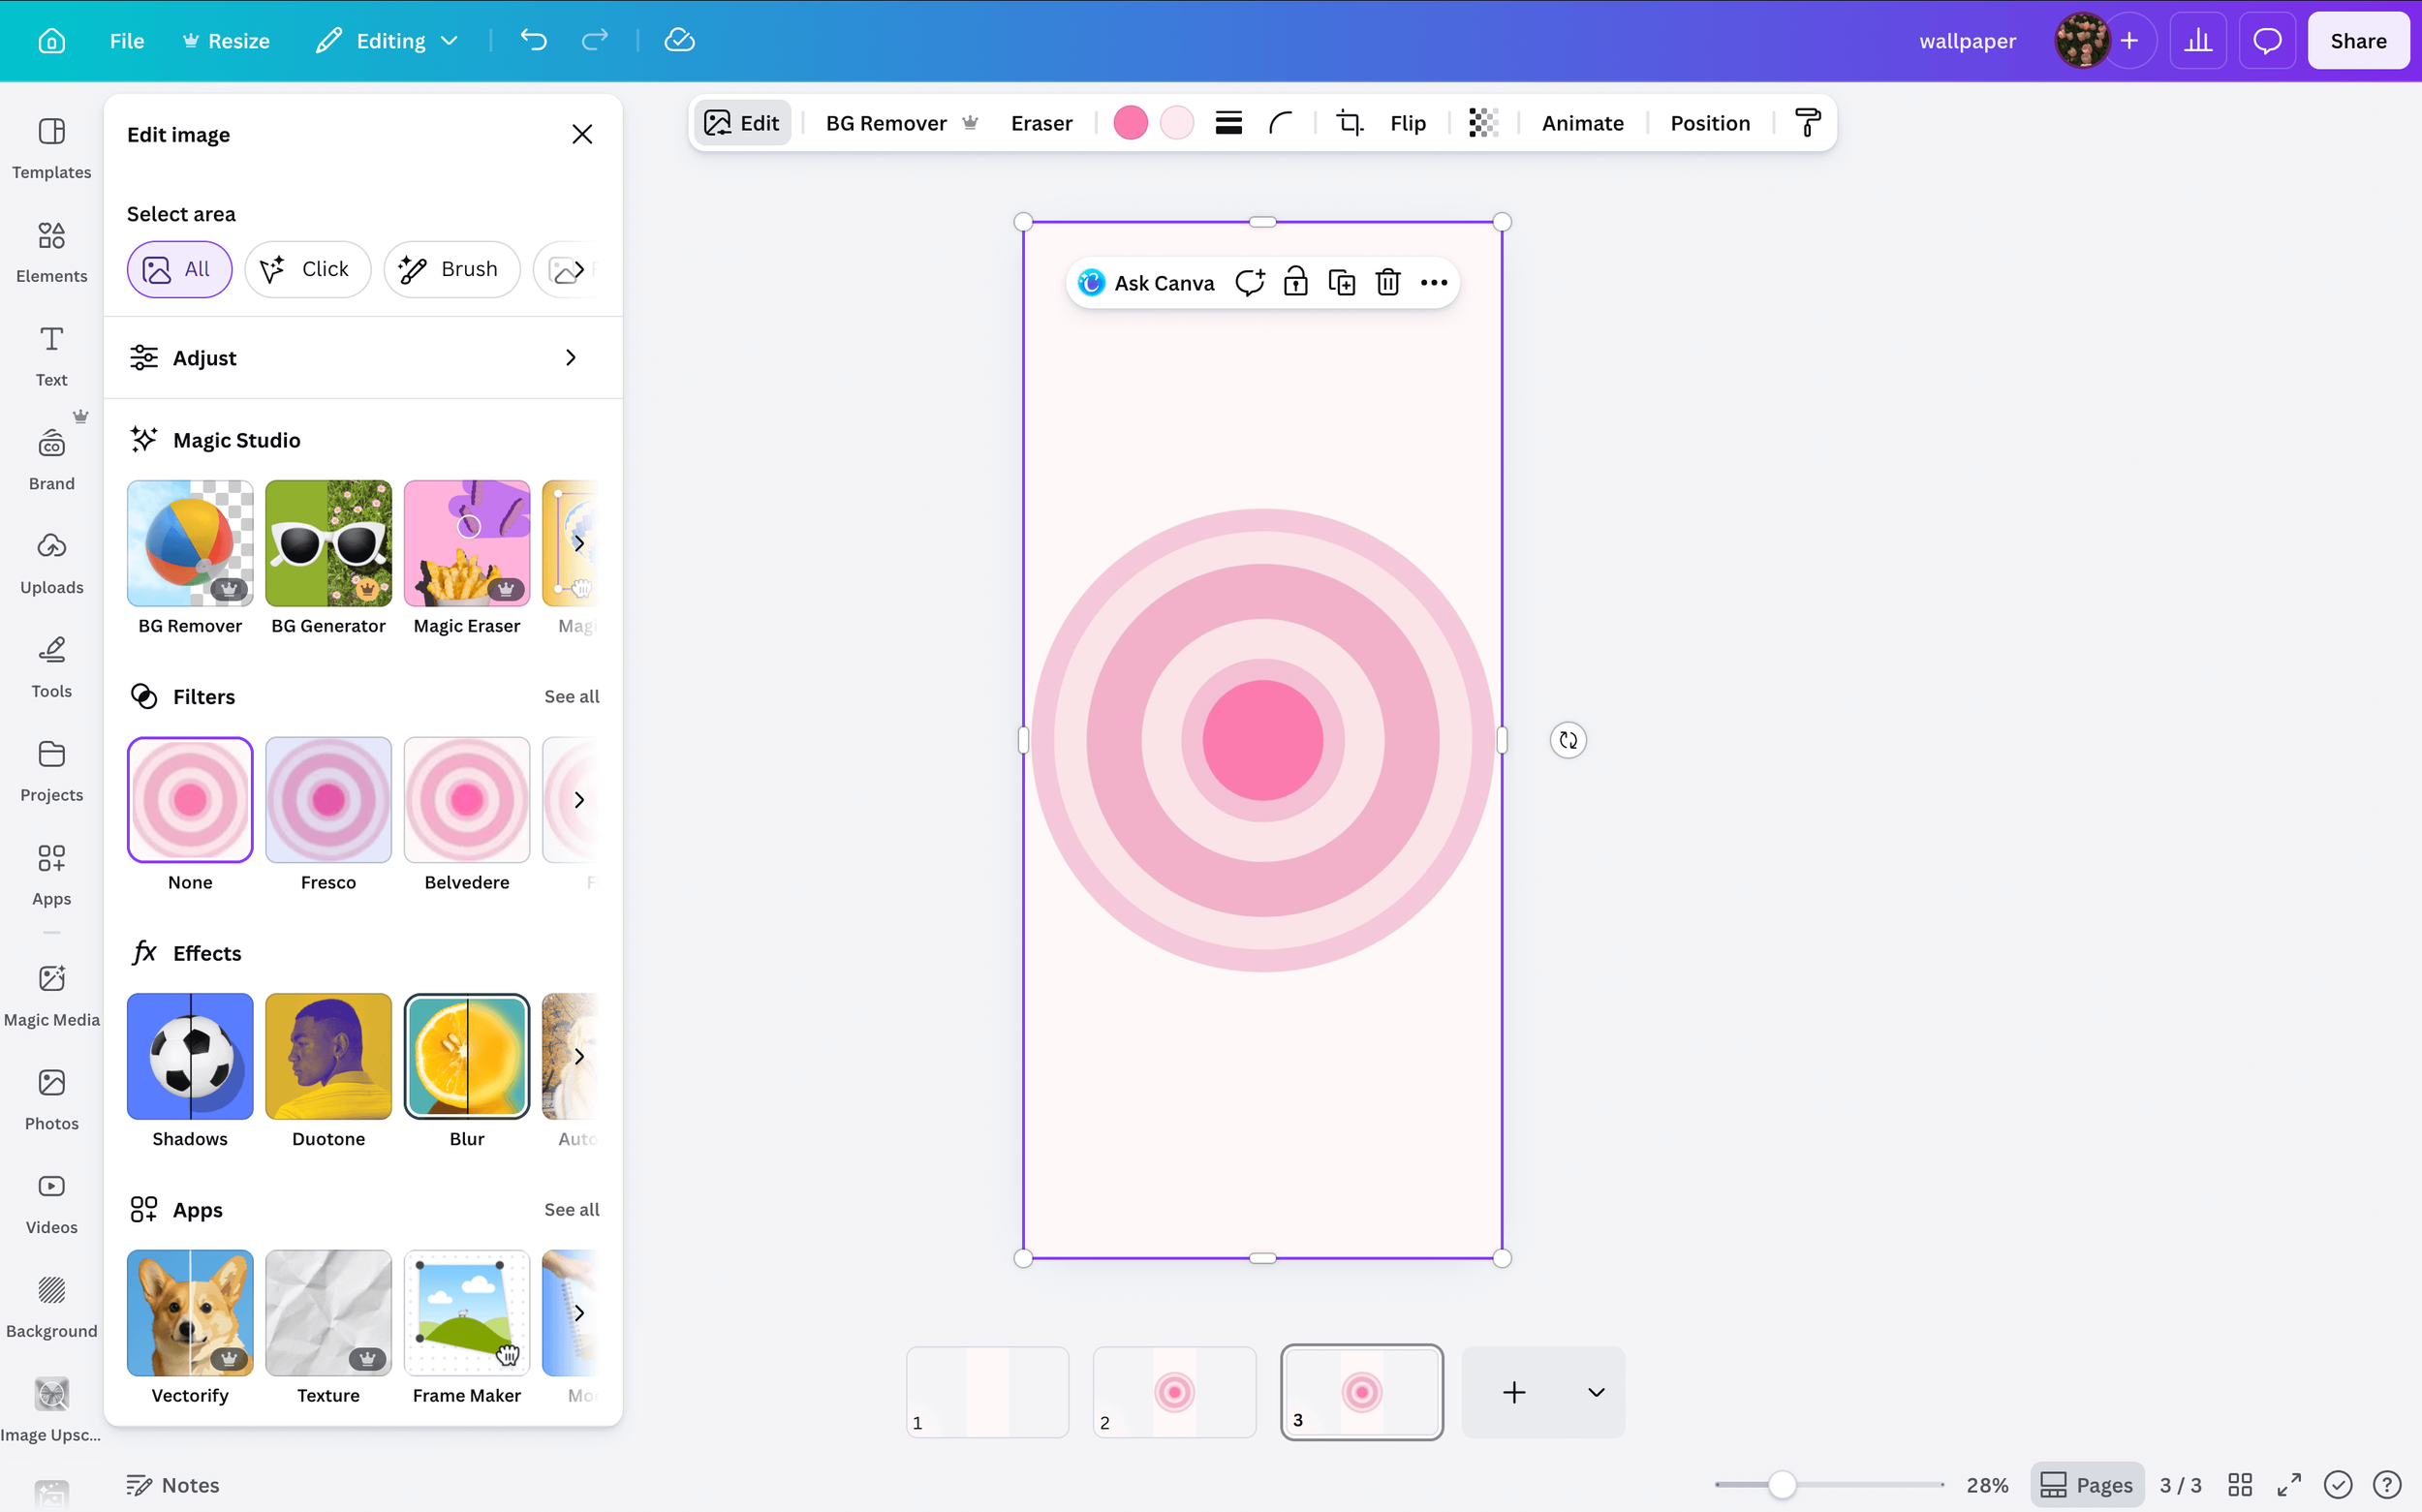This screenshot has width=2422, height=1512.
Task: Click the Copy style paint roller icon
Action: click(x=1806, y=122)
